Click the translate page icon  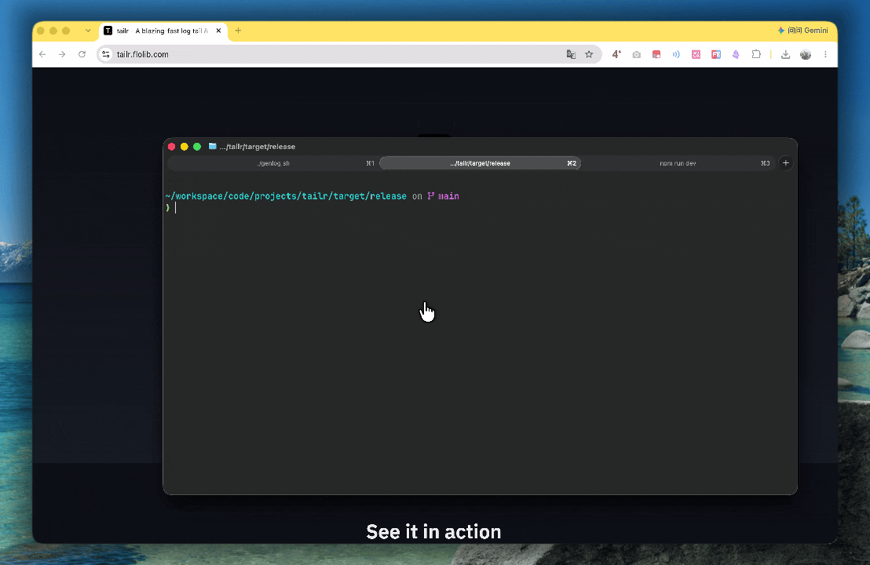[x=571, y=54]
